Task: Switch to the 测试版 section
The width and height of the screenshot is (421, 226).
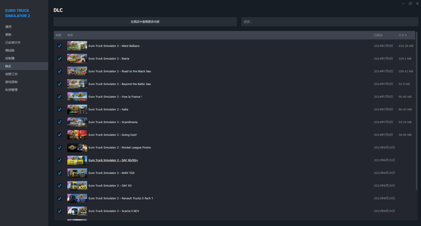Action: click(10, 50)
